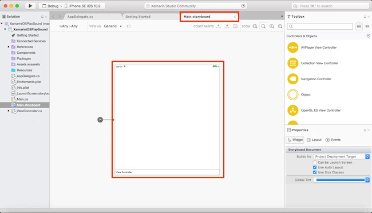
Task: Pick the Navigation Controller toolbox icon
Action: pyautogui.click(x=293, y=79)
